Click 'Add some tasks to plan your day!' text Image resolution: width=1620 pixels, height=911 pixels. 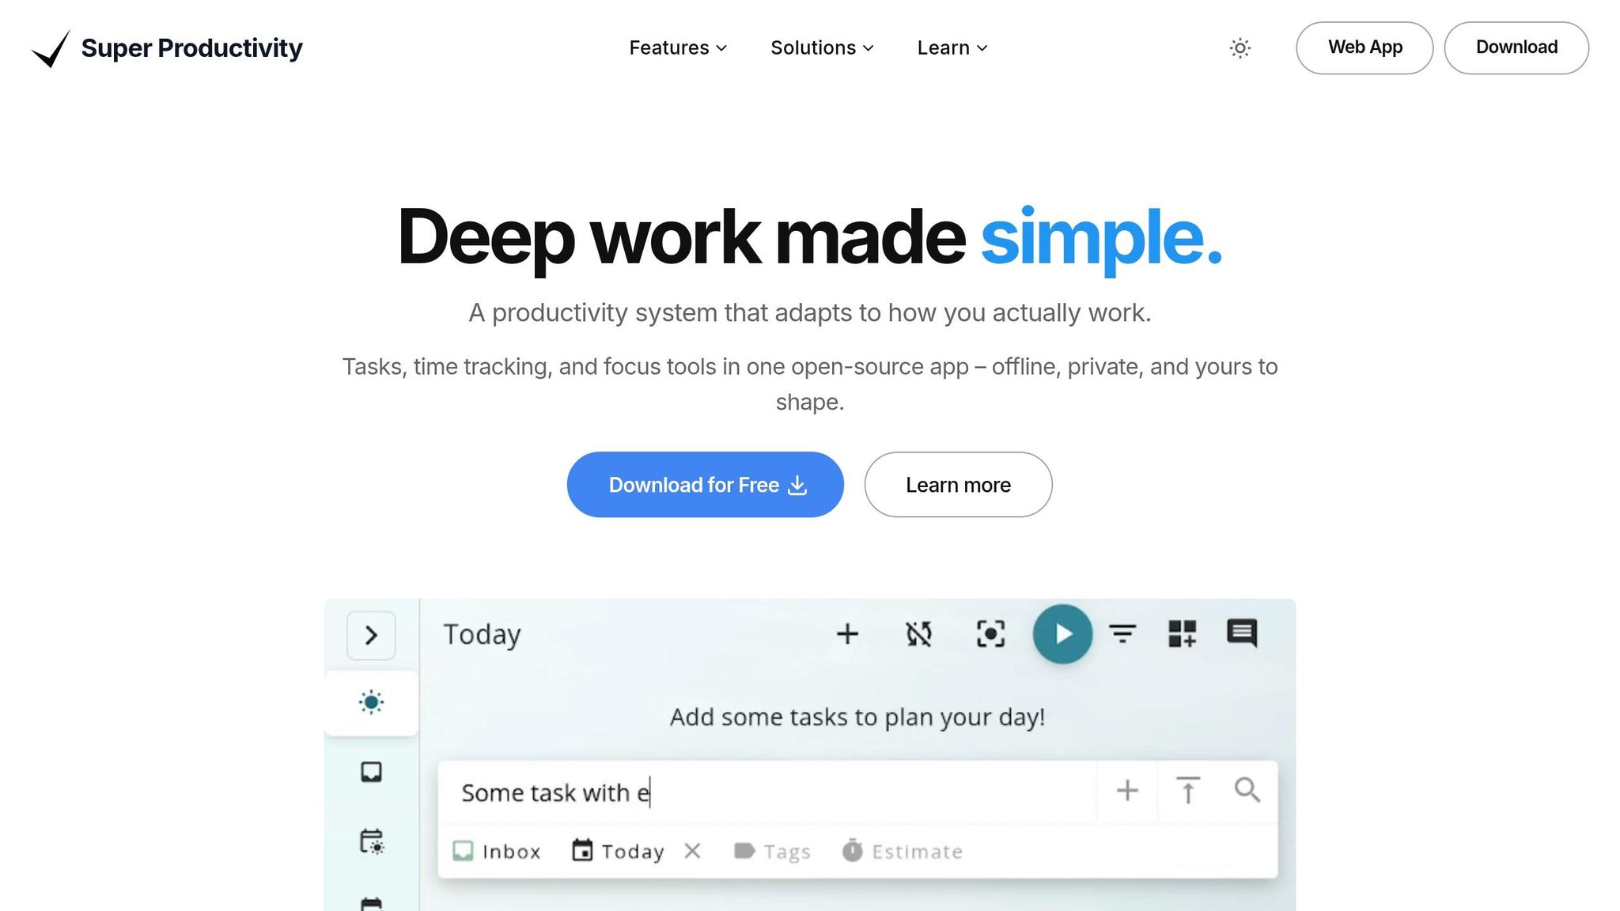[x=857, y=717]
